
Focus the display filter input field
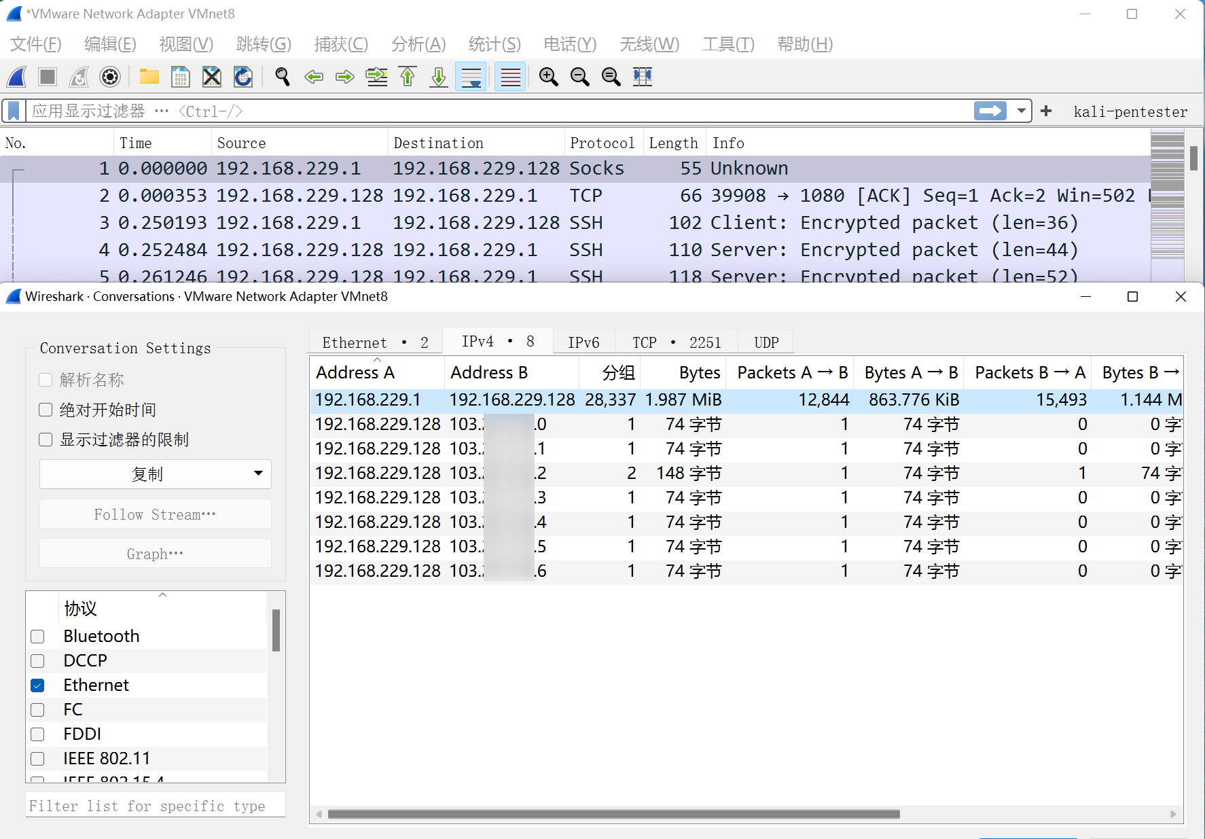point(499,111)
